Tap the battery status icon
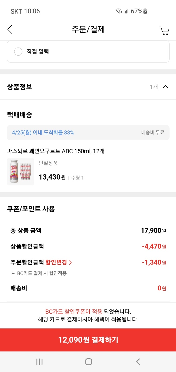Image resolution: width=176 pixels, height=372 pixels. (145, 11)
